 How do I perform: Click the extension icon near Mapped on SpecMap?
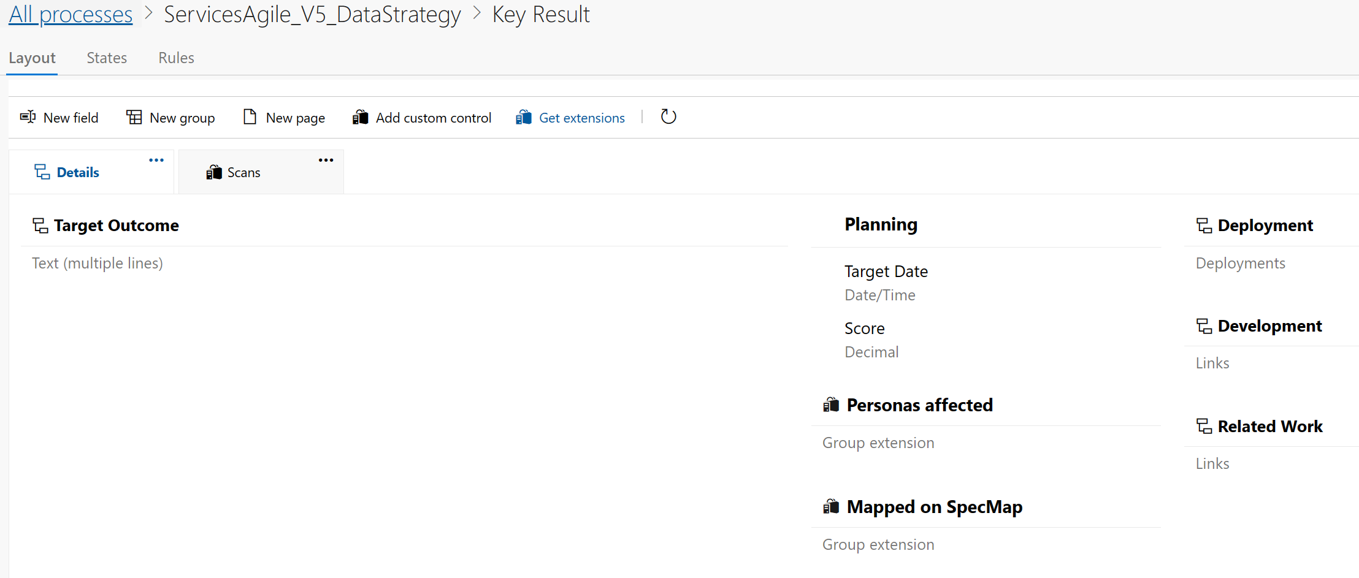pyautogui.click(x=832, y=506)
